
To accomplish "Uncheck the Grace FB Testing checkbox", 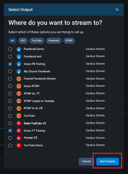I will click(10, 64).
